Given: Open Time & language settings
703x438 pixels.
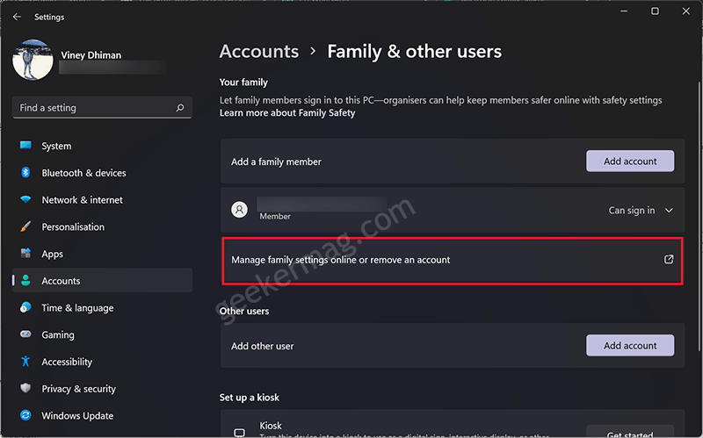Looking at the screenshot, I should click(x=102, y=308).
